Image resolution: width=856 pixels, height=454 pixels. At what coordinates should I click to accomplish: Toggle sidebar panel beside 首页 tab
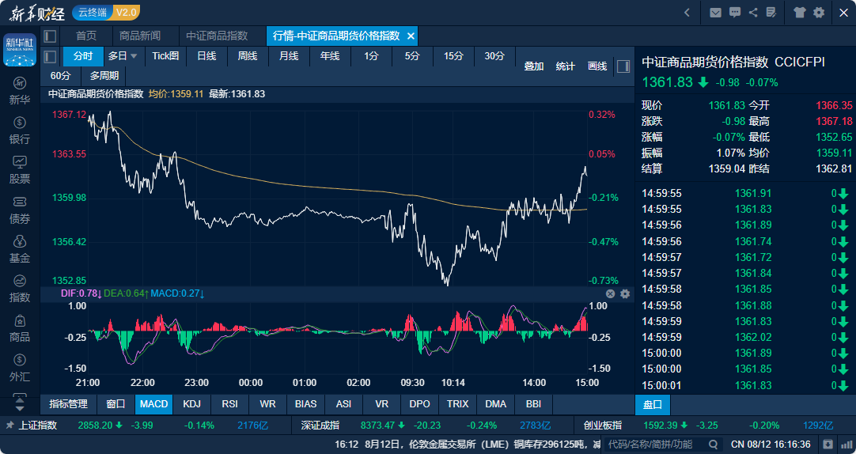tap(50, 36)
